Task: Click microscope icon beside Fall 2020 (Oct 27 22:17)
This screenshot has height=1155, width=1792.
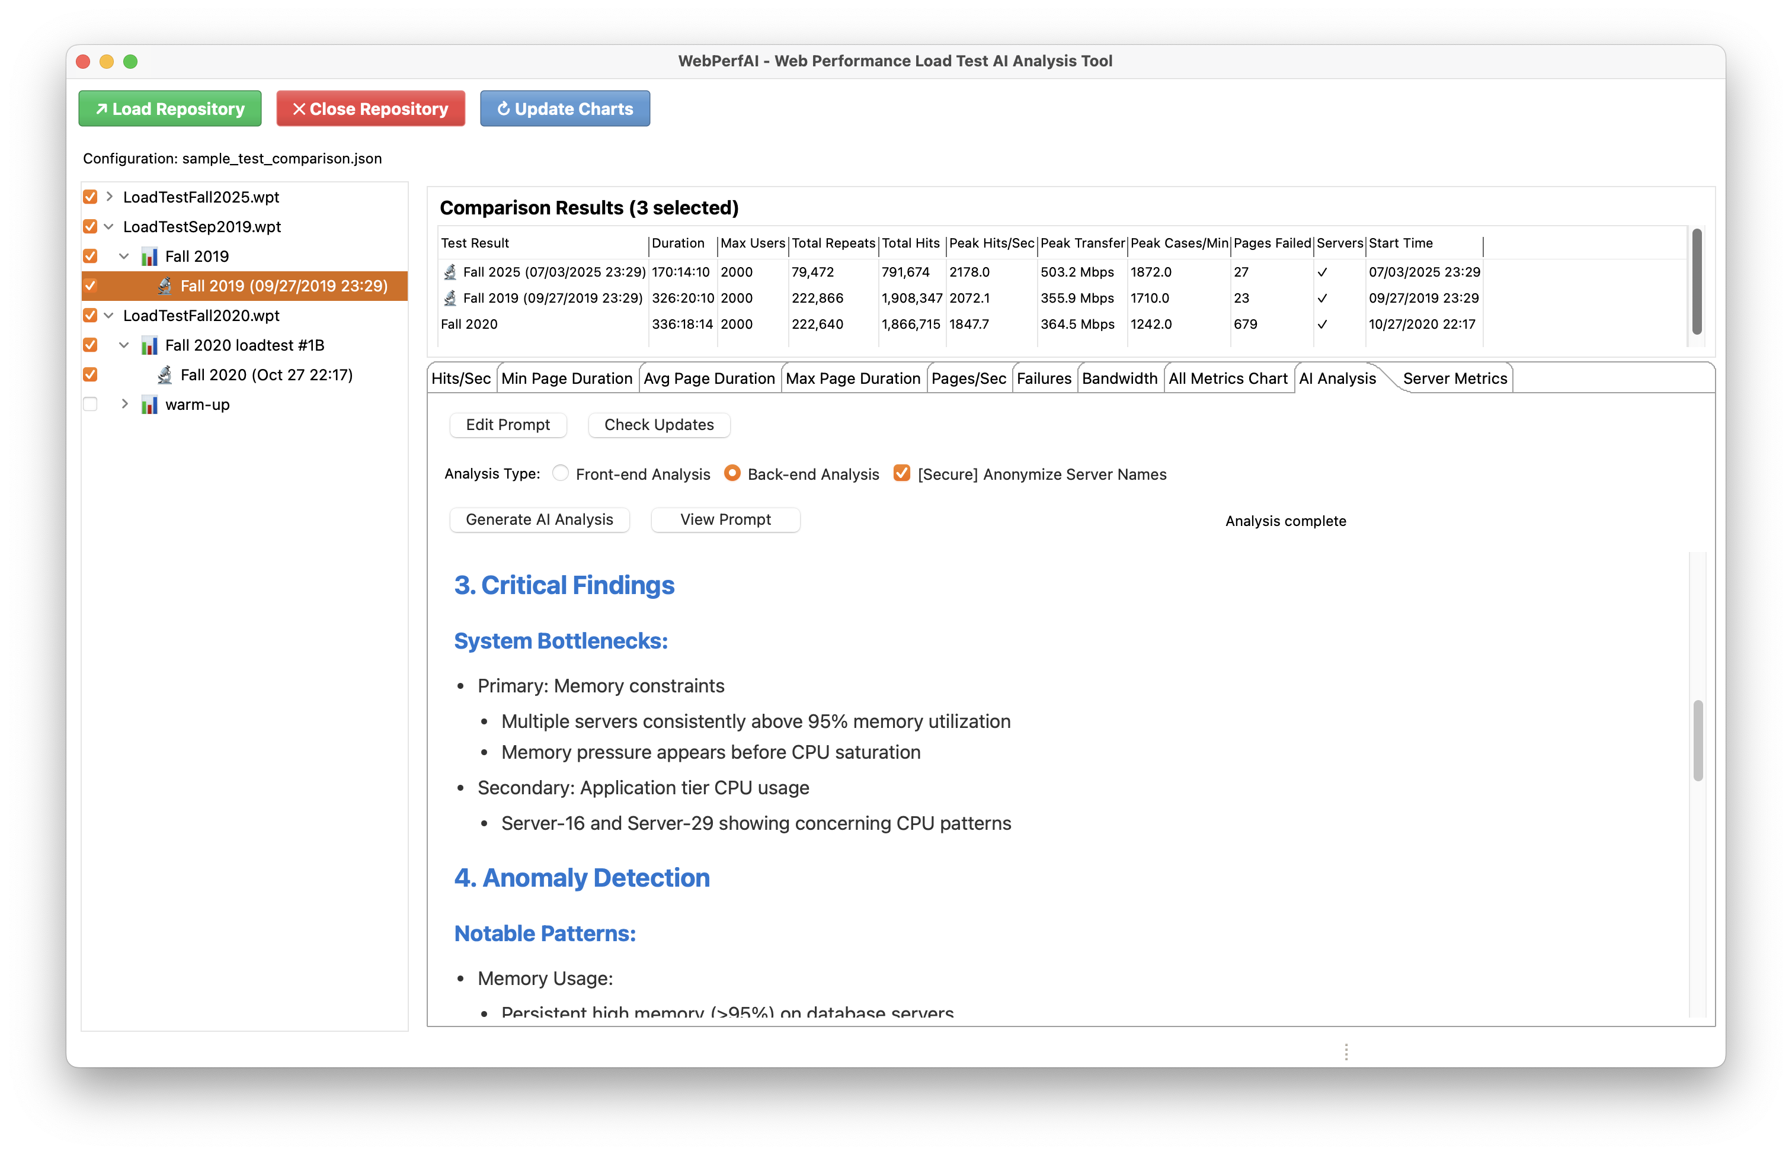Action: pyautogui.click(x=164, y=375)
